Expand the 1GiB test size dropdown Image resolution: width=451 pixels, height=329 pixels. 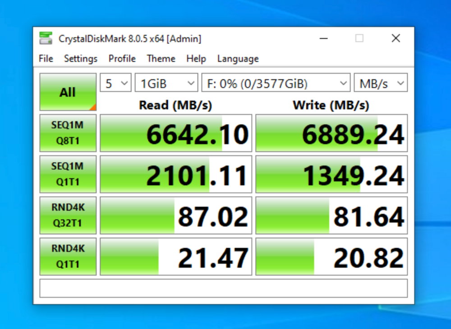click(x=166, y=83)
